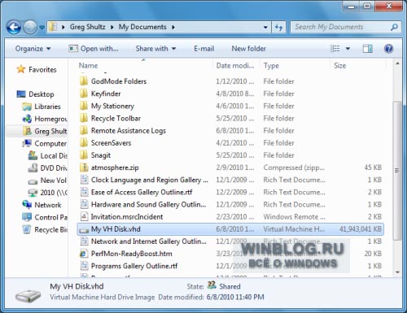Select the GodMode Folders folder icon
This screenshot has height=313, width=407.
click(84, 81)
